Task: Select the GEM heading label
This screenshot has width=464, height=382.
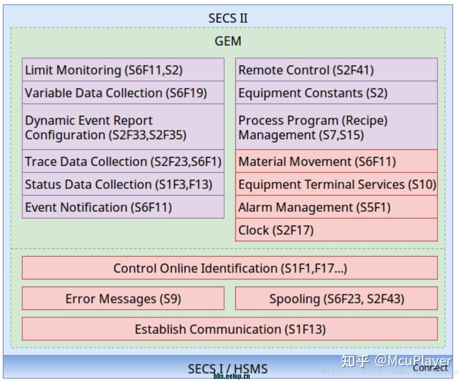Action: pyautogui.click(x=228, y=41)
